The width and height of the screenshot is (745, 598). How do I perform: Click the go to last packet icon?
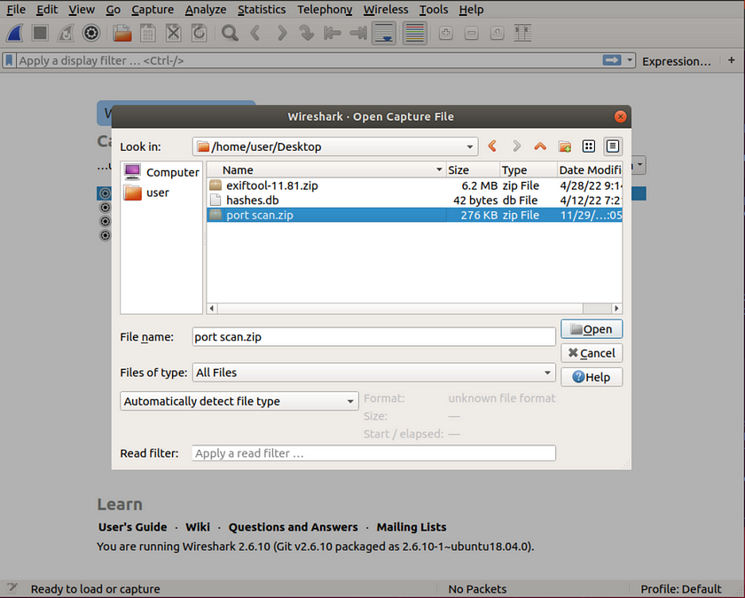coord(357,34)
